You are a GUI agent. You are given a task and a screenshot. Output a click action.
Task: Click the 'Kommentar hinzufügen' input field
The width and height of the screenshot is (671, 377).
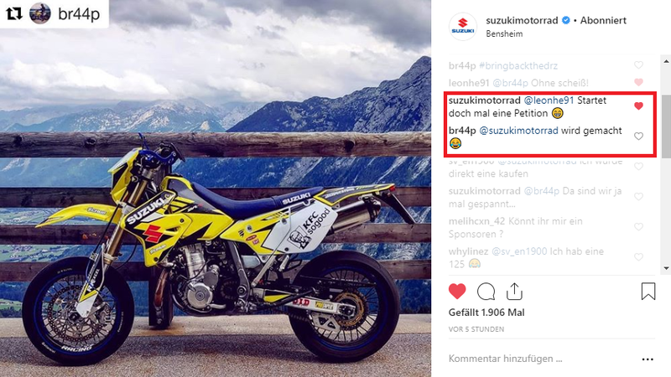[539, 359]
